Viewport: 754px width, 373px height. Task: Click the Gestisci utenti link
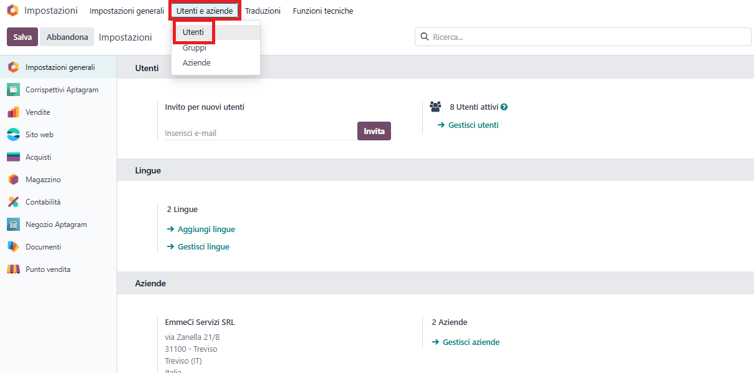(468, 125)
